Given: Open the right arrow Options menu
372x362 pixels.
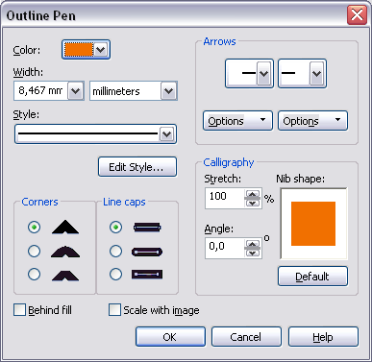Looking at the screenshot, I should tap(312, 121).
